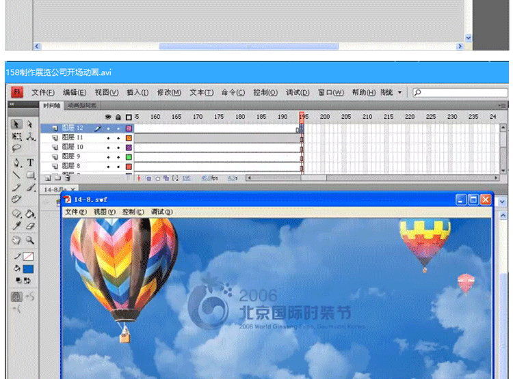Click the new layer icon below layers
The height and width of the screenshot is (379, 513).
[x=48, y=178]
